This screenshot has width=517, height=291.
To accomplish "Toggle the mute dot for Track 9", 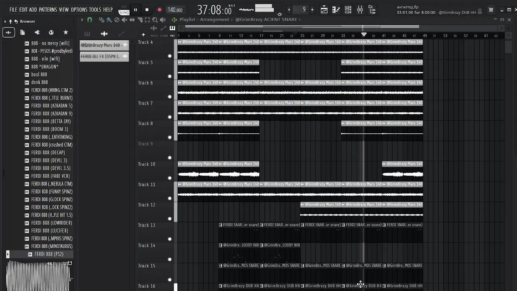I will tap(170, 158).
